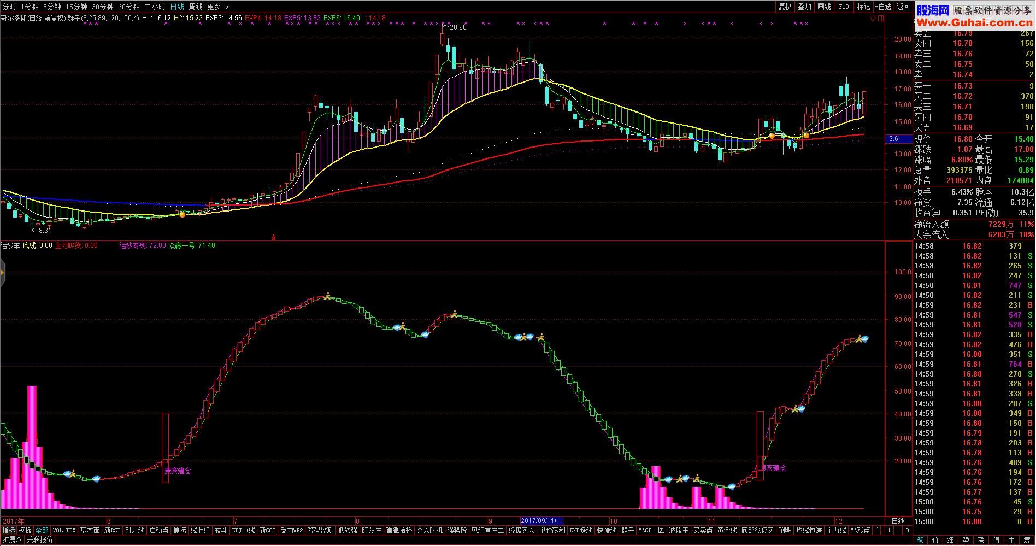This screenshot has width=1036, height=546.
Task: Click the 卖一 ask price 16.74
Action: click(x=963, y=74)
